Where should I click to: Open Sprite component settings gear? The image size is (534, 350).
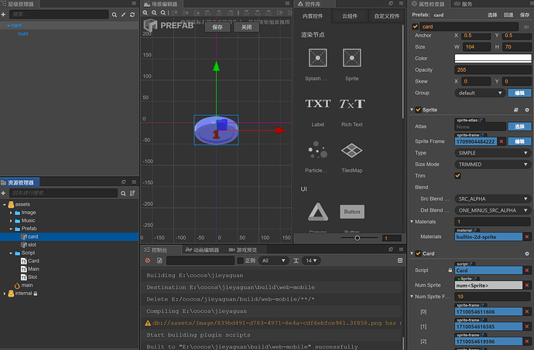(527, 110)
